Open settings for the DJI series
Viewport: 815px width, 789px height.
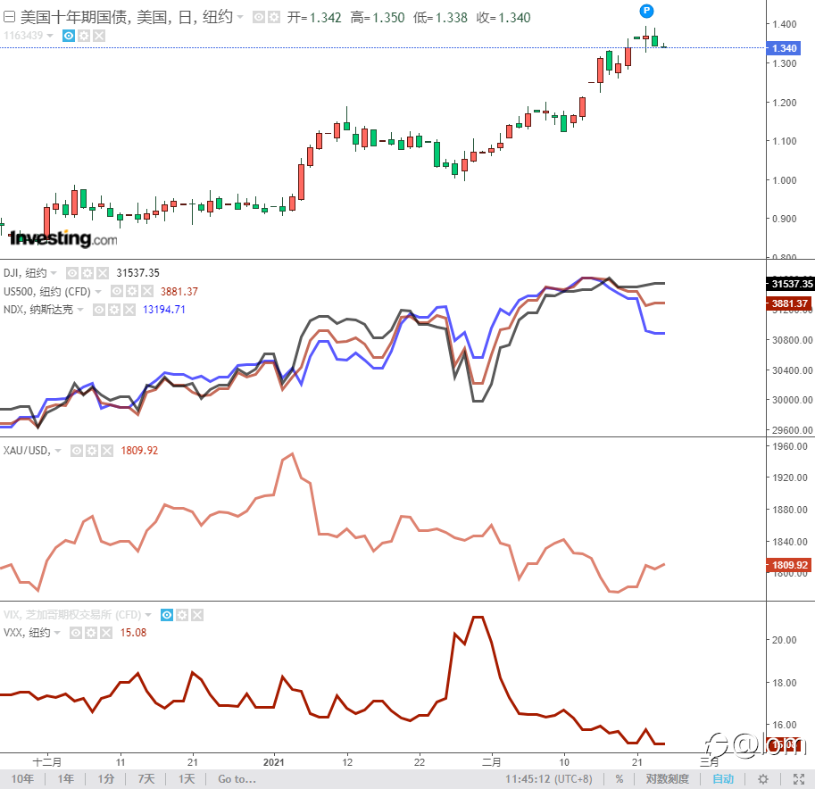pyautogui.click(x=87, y=273)
